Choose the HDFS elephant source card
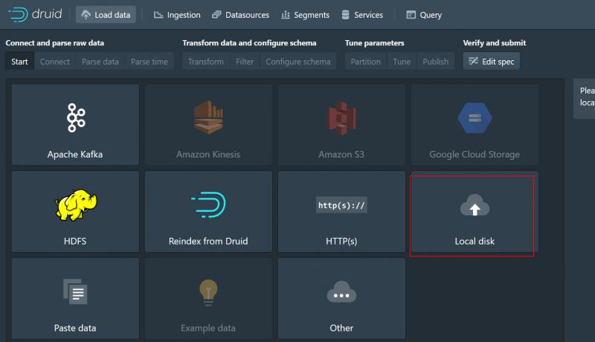The image size is (595, 342). [x=75, y=212]
